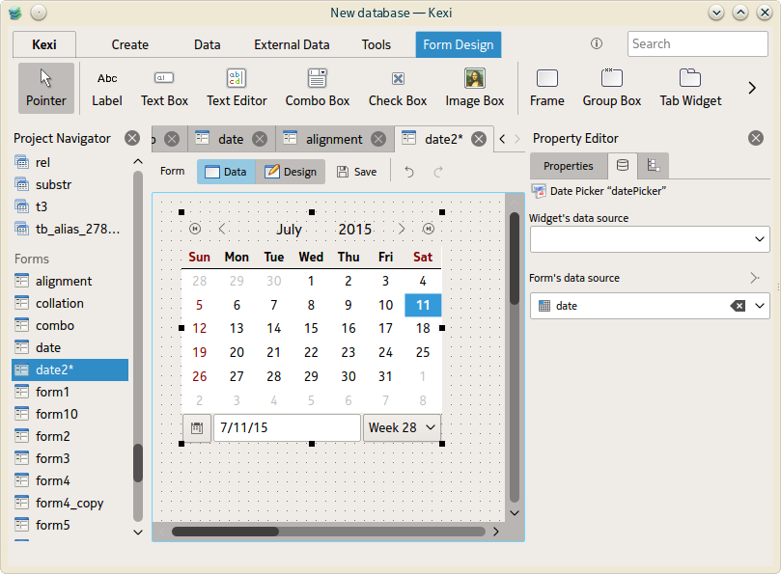
Task: Click the calendar icon beside date field
Action: pyautogui.click(x=196, y=427)
